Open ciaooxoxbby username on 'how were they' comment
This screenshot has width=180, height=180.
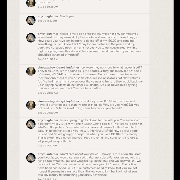46,68
